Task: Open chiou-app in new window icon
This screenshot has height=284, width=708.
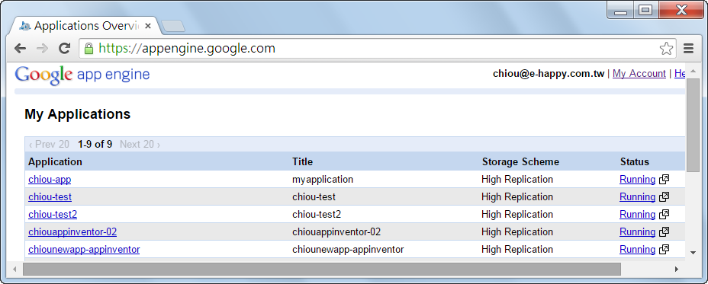Action: (x=664, y=180)
